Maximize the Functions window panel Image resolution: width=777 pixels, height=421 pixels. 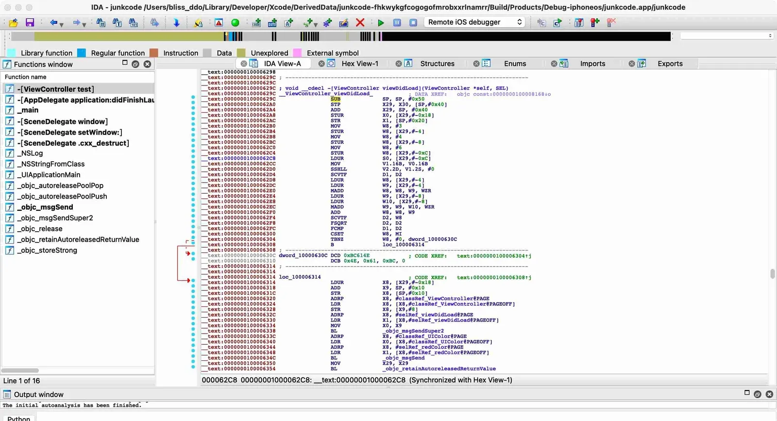125,63
